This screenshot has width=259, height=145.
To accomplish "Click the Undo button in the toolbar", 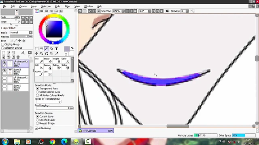I will tap(80, 11).
